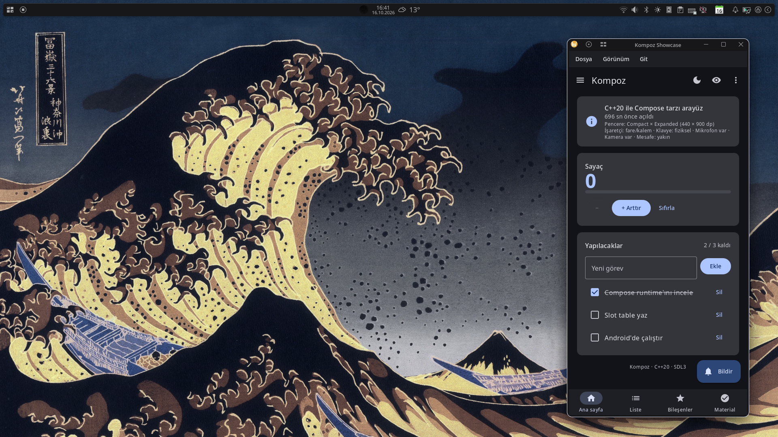This screenshot has height=437, width=778.
Task: Click the lock session icon in the tray
Action: click(758, 10)
